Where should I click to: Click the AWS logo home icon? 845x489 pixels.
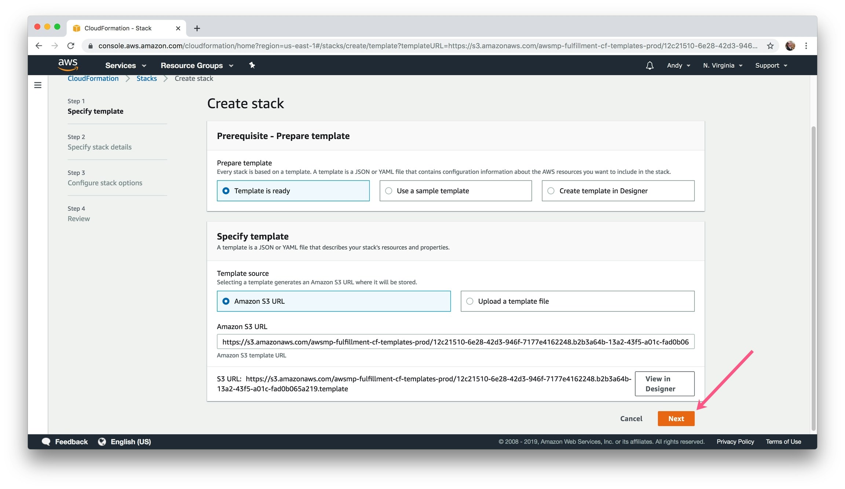coord(68,65)
